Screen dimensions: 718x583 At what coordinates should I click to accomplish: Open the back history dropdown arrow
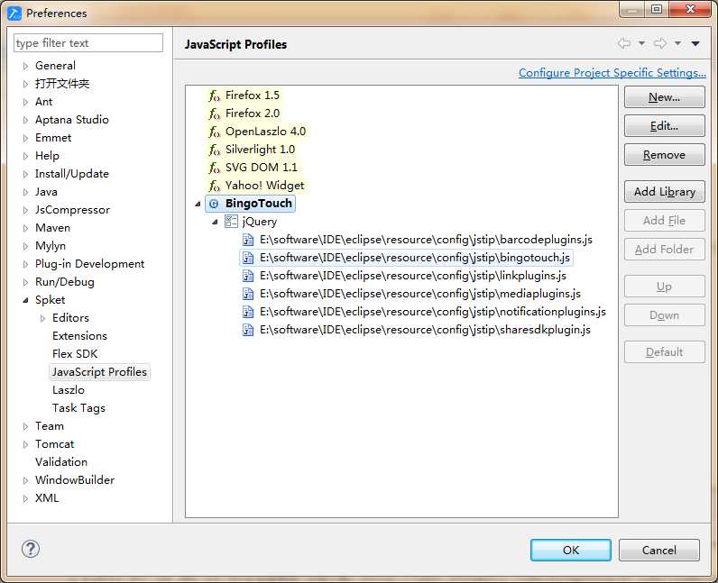pyautogui.click(x=642, y=43)
